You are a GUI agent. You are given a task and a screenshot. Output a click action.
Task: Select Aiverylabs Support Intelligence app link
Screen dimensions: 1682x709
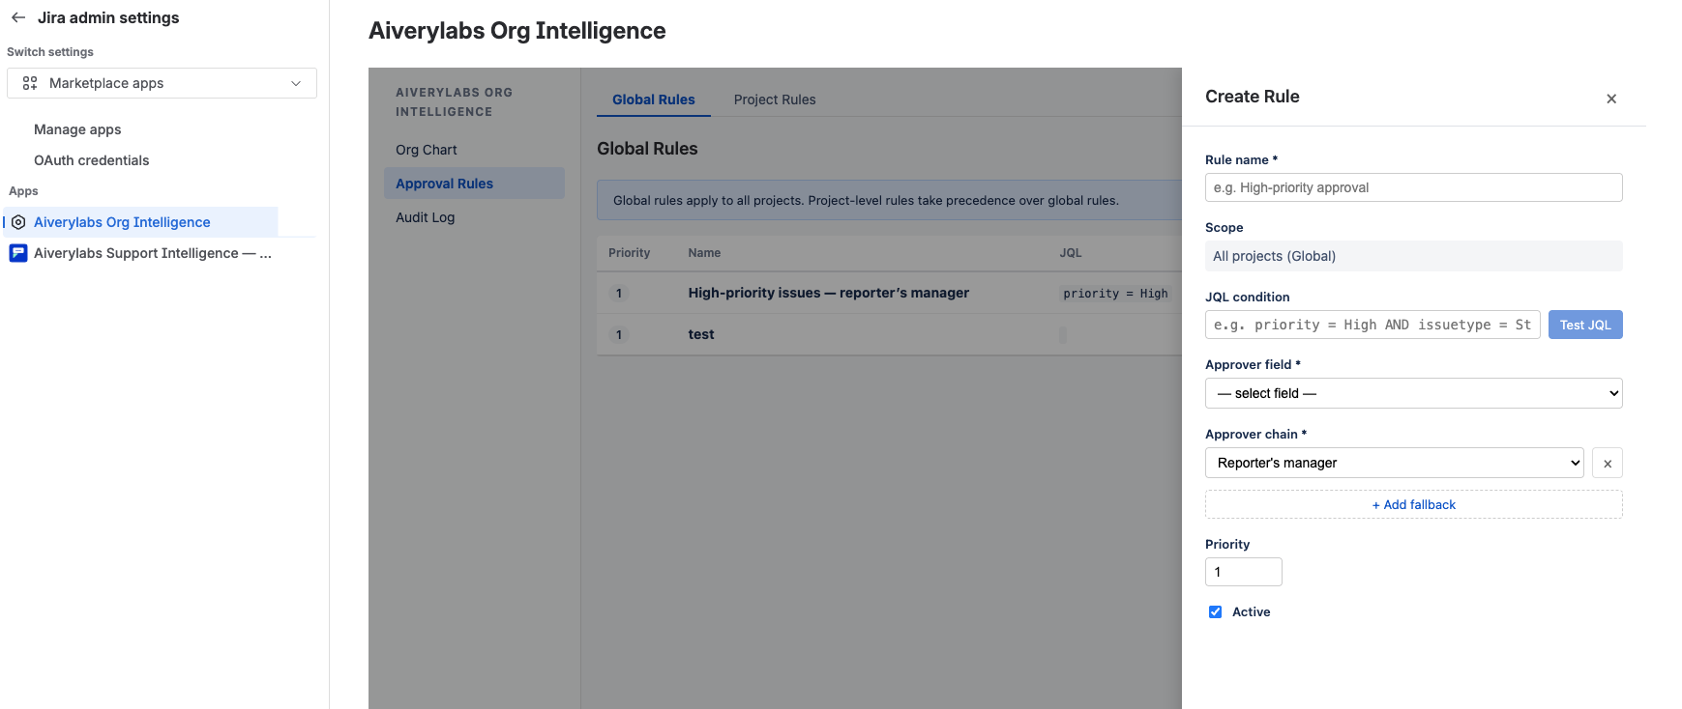coord(153,253)
